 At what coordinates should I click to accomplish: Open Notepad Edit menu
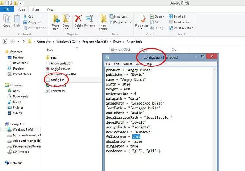[117, 64]
